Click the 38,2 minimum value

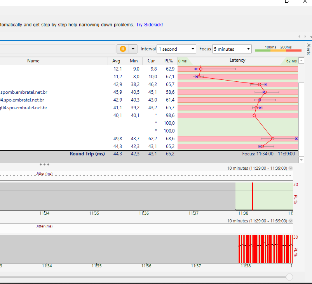135,84
